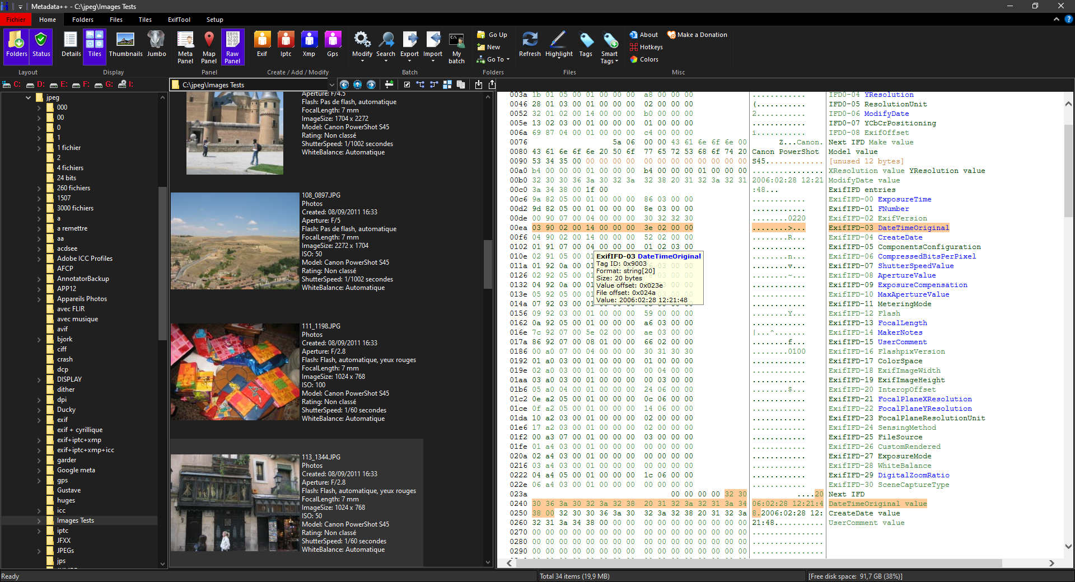
Task: Switch to the Setup tab
Action: pyautogui.click(x=214, y=20)
